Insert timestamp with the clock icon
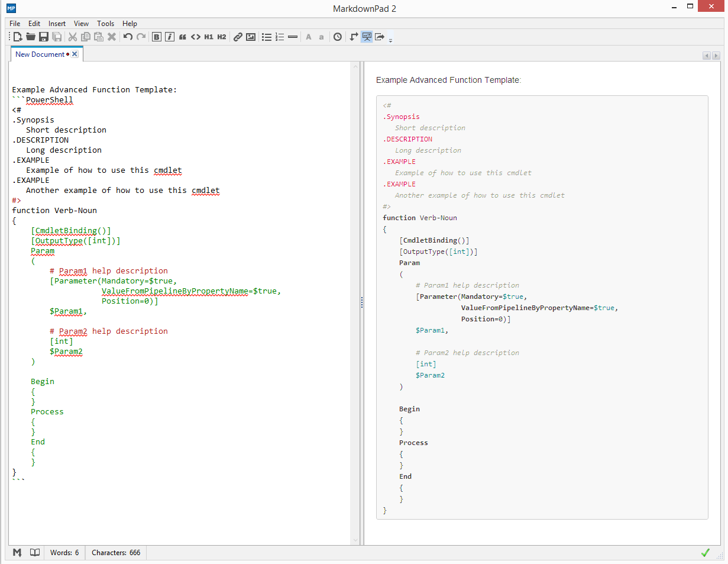 click(337, 37)
